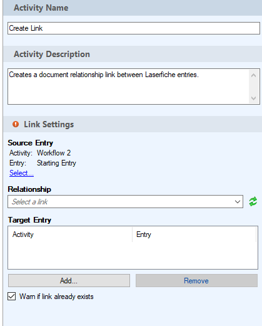Click the orange Link Settings warning icon
The width and height of the screenshot is (262, 326).
coord(16,124)
